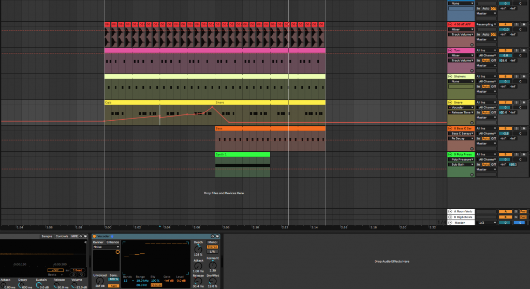Arm the 8 Bass C Sar track
Screen dimensions: 530x289
tap(524, 128)
